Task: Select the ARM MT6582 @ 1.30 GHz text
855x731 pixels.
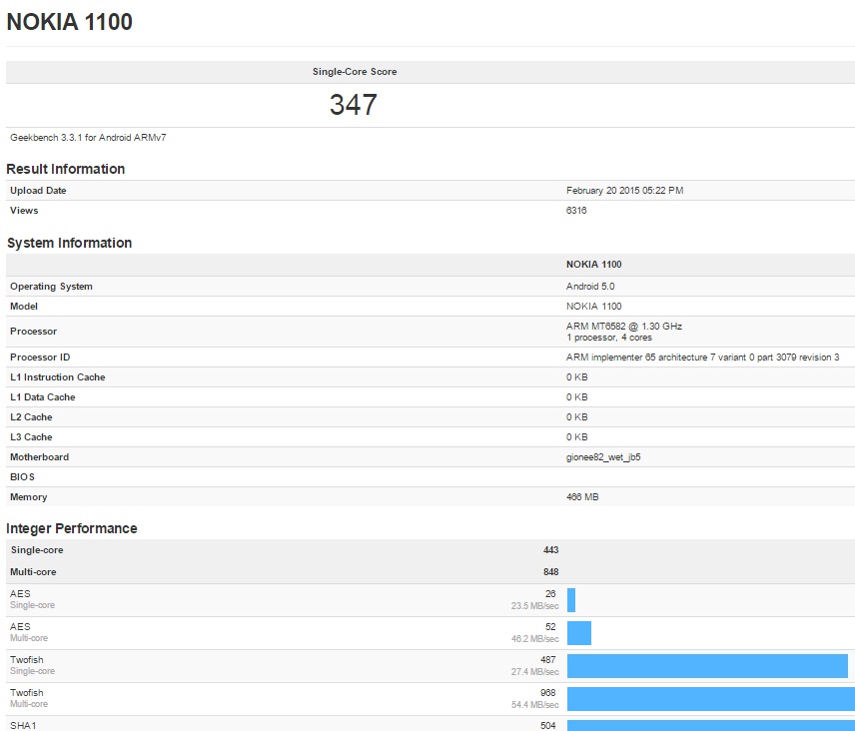Action: click(x=624, y=326)
